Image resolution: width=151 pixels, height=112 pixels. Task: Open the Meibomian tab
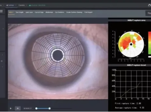(49, 12)
